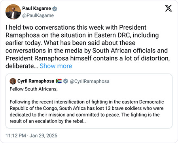The width and height of the screenshot is (178, 143).
Task: Click the main tweet body text
Action: point(87,47)
